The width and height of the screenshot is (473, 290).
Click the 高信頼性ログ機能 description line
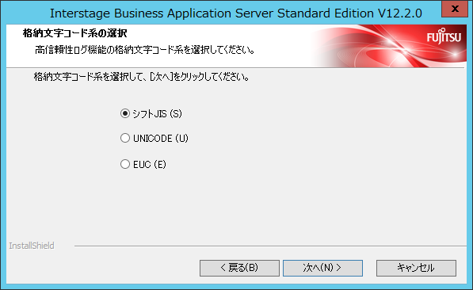point(145,50)
